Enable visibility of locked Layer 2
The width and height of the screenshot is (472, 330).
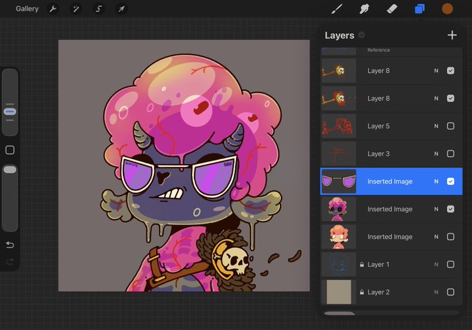pyautogui.click(x=450, y=292)
